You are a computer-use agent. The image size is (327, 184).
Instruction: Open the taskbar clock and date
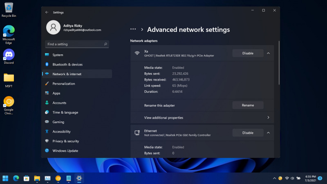[310, 178]
